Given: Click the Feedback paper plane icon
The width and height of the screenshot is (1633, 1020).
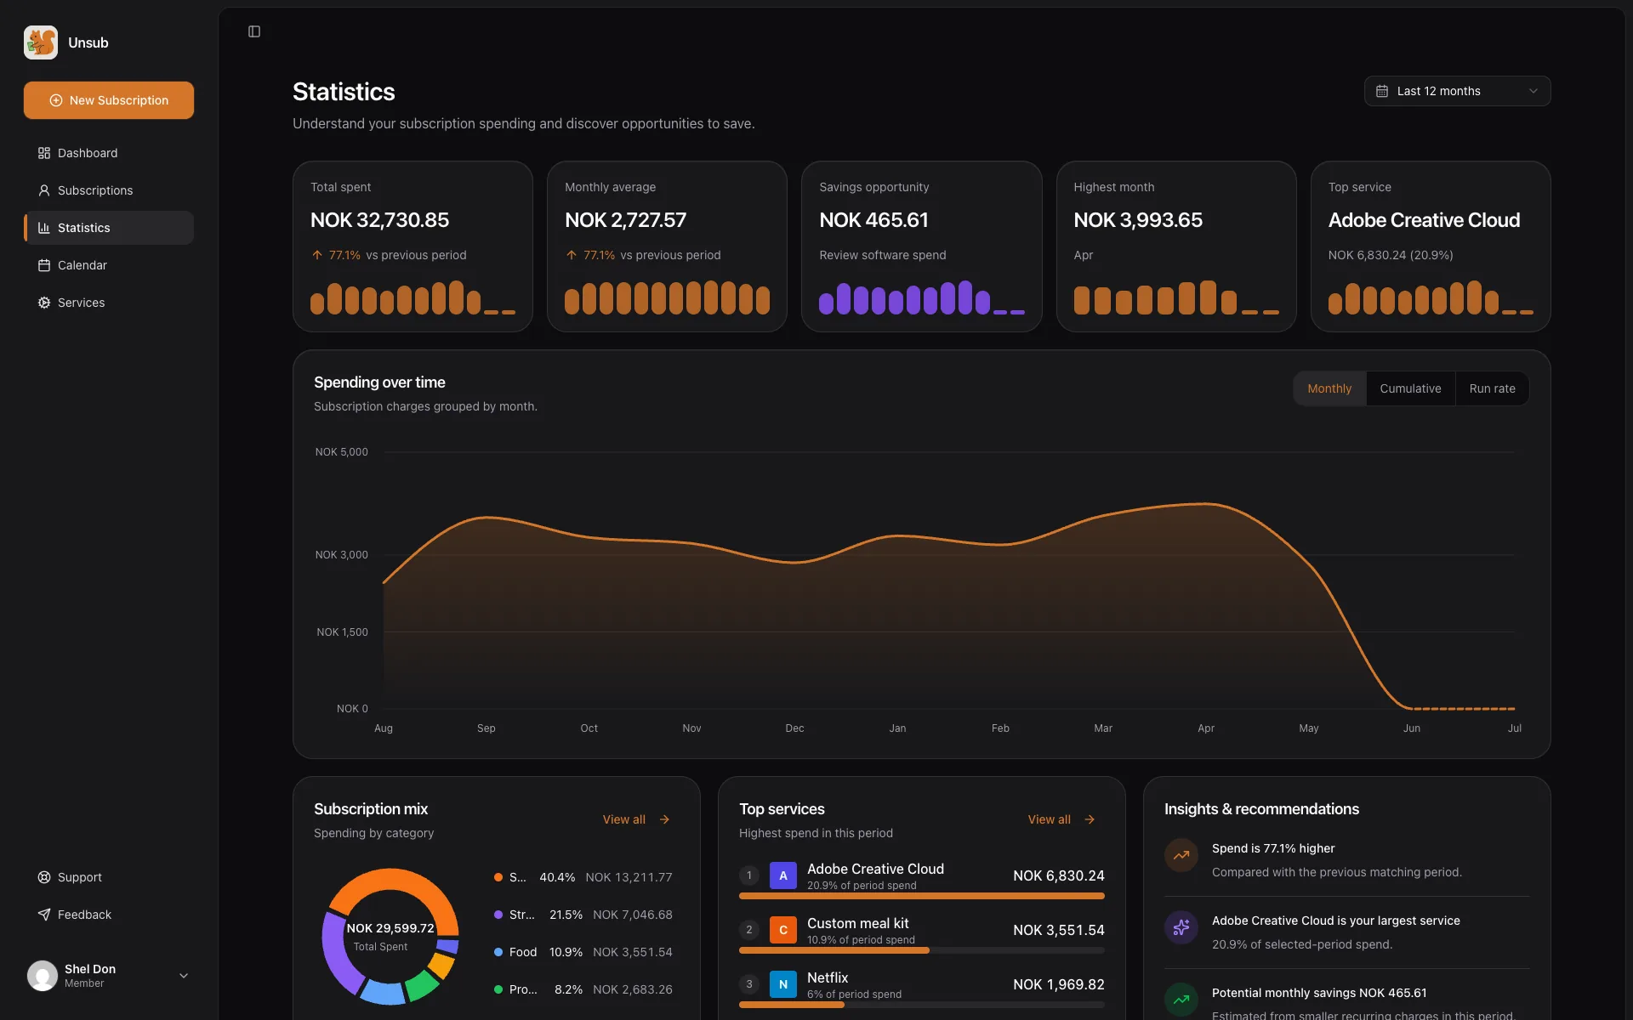Looking at the screenshot, I should pos(44,915).
